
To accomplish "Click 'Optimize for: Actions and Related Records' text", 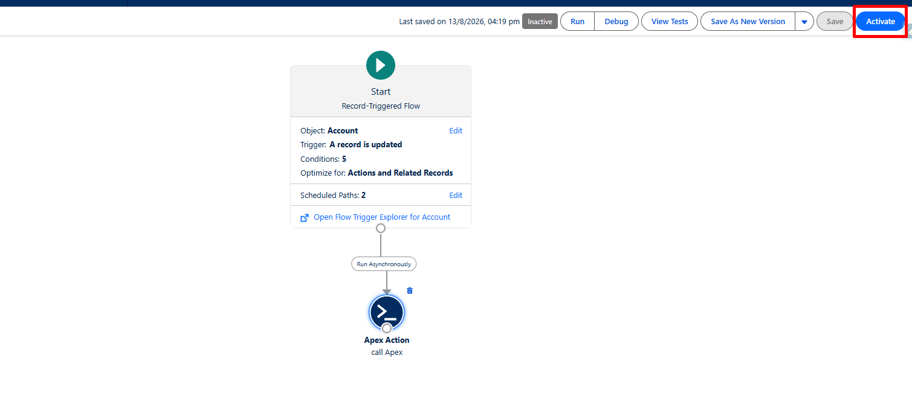I will 377,173.
